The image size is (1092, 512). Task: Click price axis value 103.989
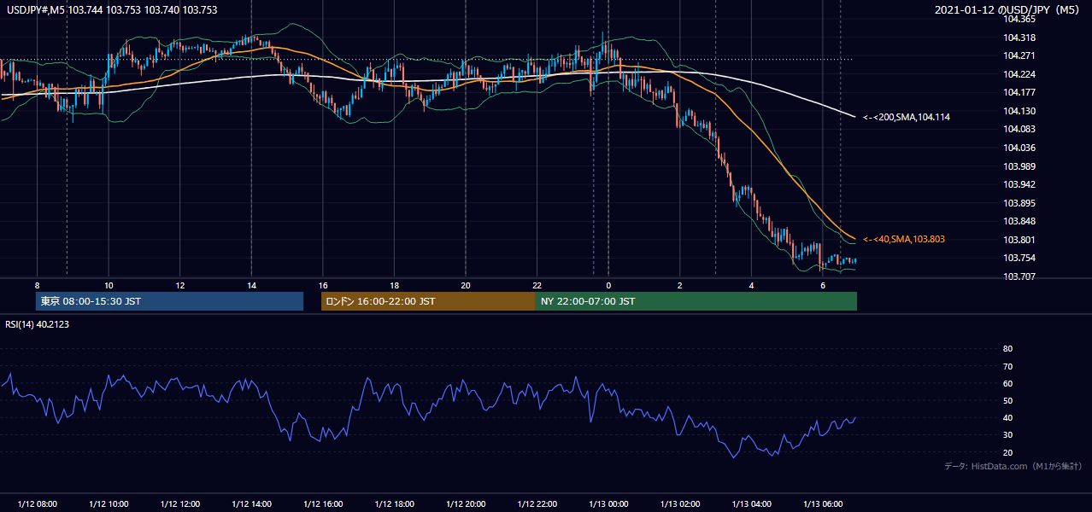(1019, 166)
